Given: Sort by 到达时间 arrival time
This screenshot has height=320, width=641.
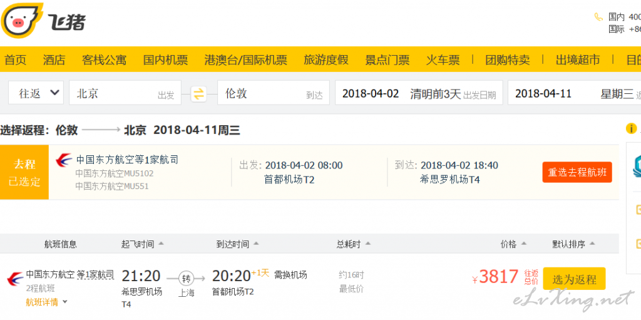Looking at the screenshot, I should (237, 244).
